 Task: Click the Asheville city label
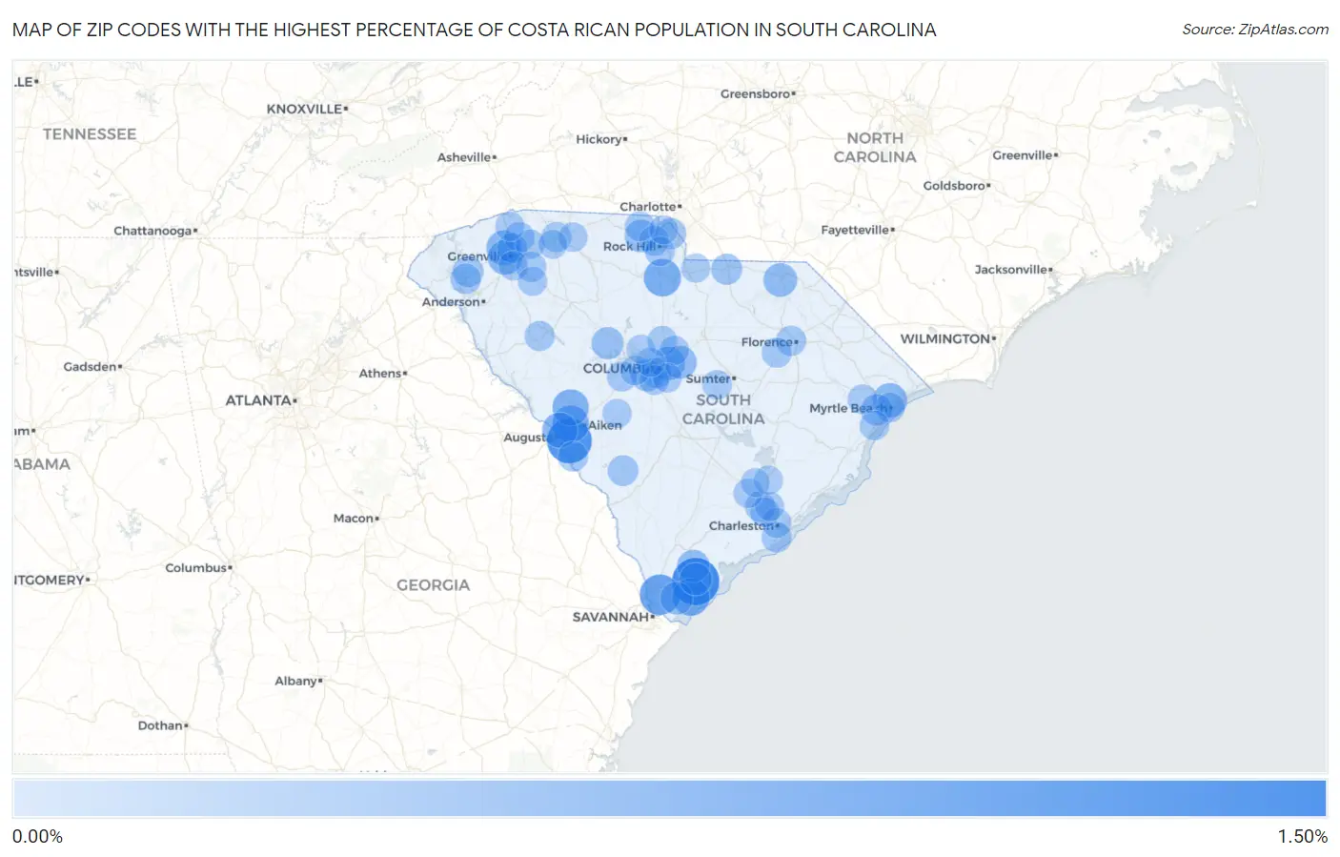pyautogui.click(x=467, y=157)
